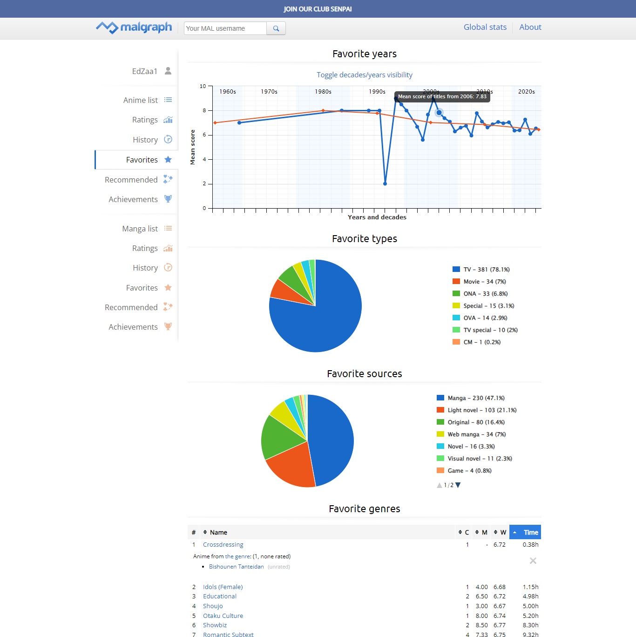The height and width of the screenshot is (637, 636).
Task: Click the Anime list icon
Action: click(x=168, y=100)
